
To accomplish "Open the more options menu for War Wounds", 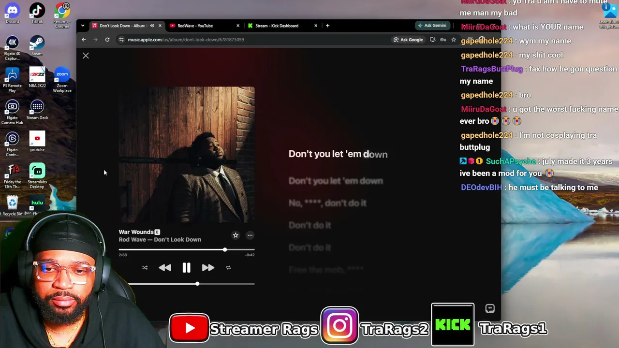I will [250, 235].
